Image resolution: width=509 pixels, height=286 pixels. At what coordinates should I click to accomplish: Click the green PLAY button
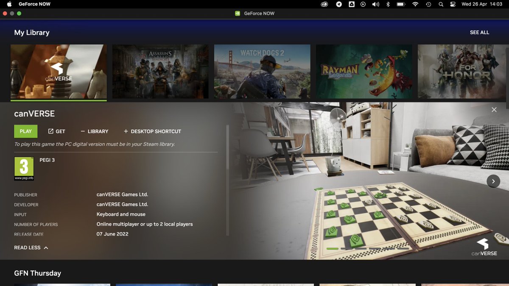(x=26, y=131)
